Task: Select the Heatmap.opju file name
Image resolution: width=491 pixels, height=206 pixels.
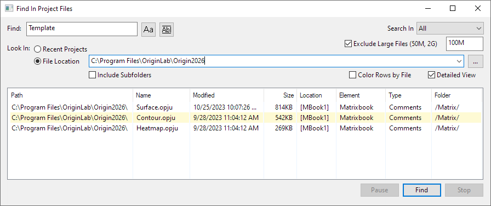Action: [x=157, y=128]
